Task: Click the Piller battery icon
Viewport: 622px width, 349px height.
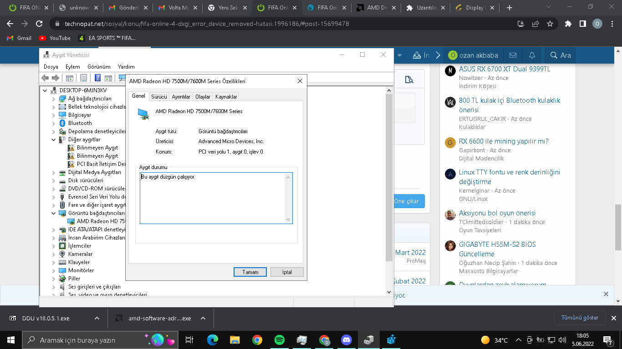Action: [62, 279]
